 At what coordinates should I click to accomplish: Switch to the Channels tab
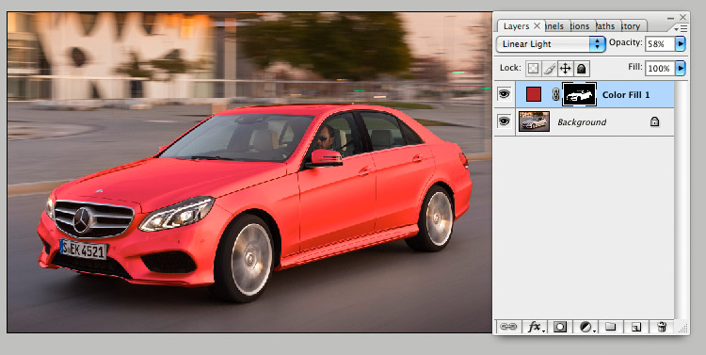point(556,26)
